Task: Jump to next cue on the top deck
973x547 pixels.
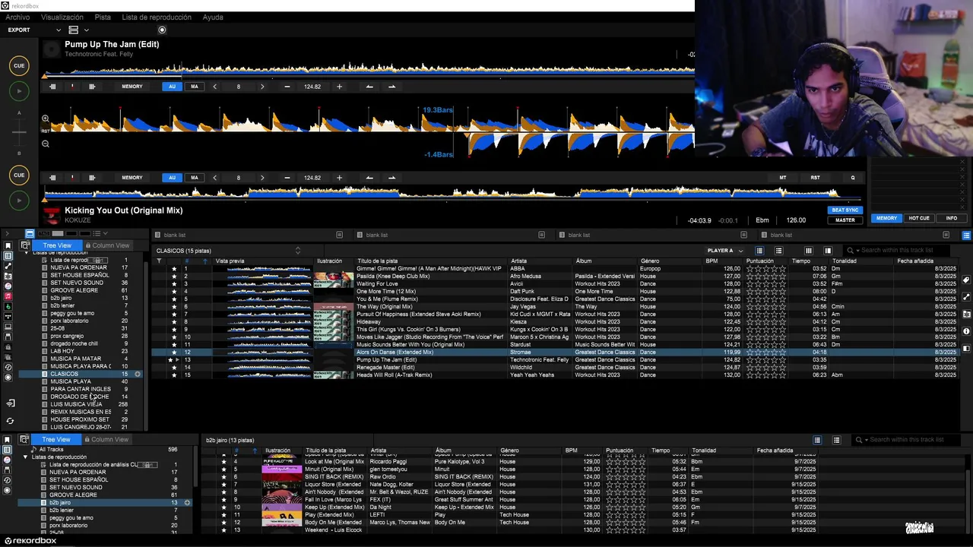Action: [x=391, y=87]
